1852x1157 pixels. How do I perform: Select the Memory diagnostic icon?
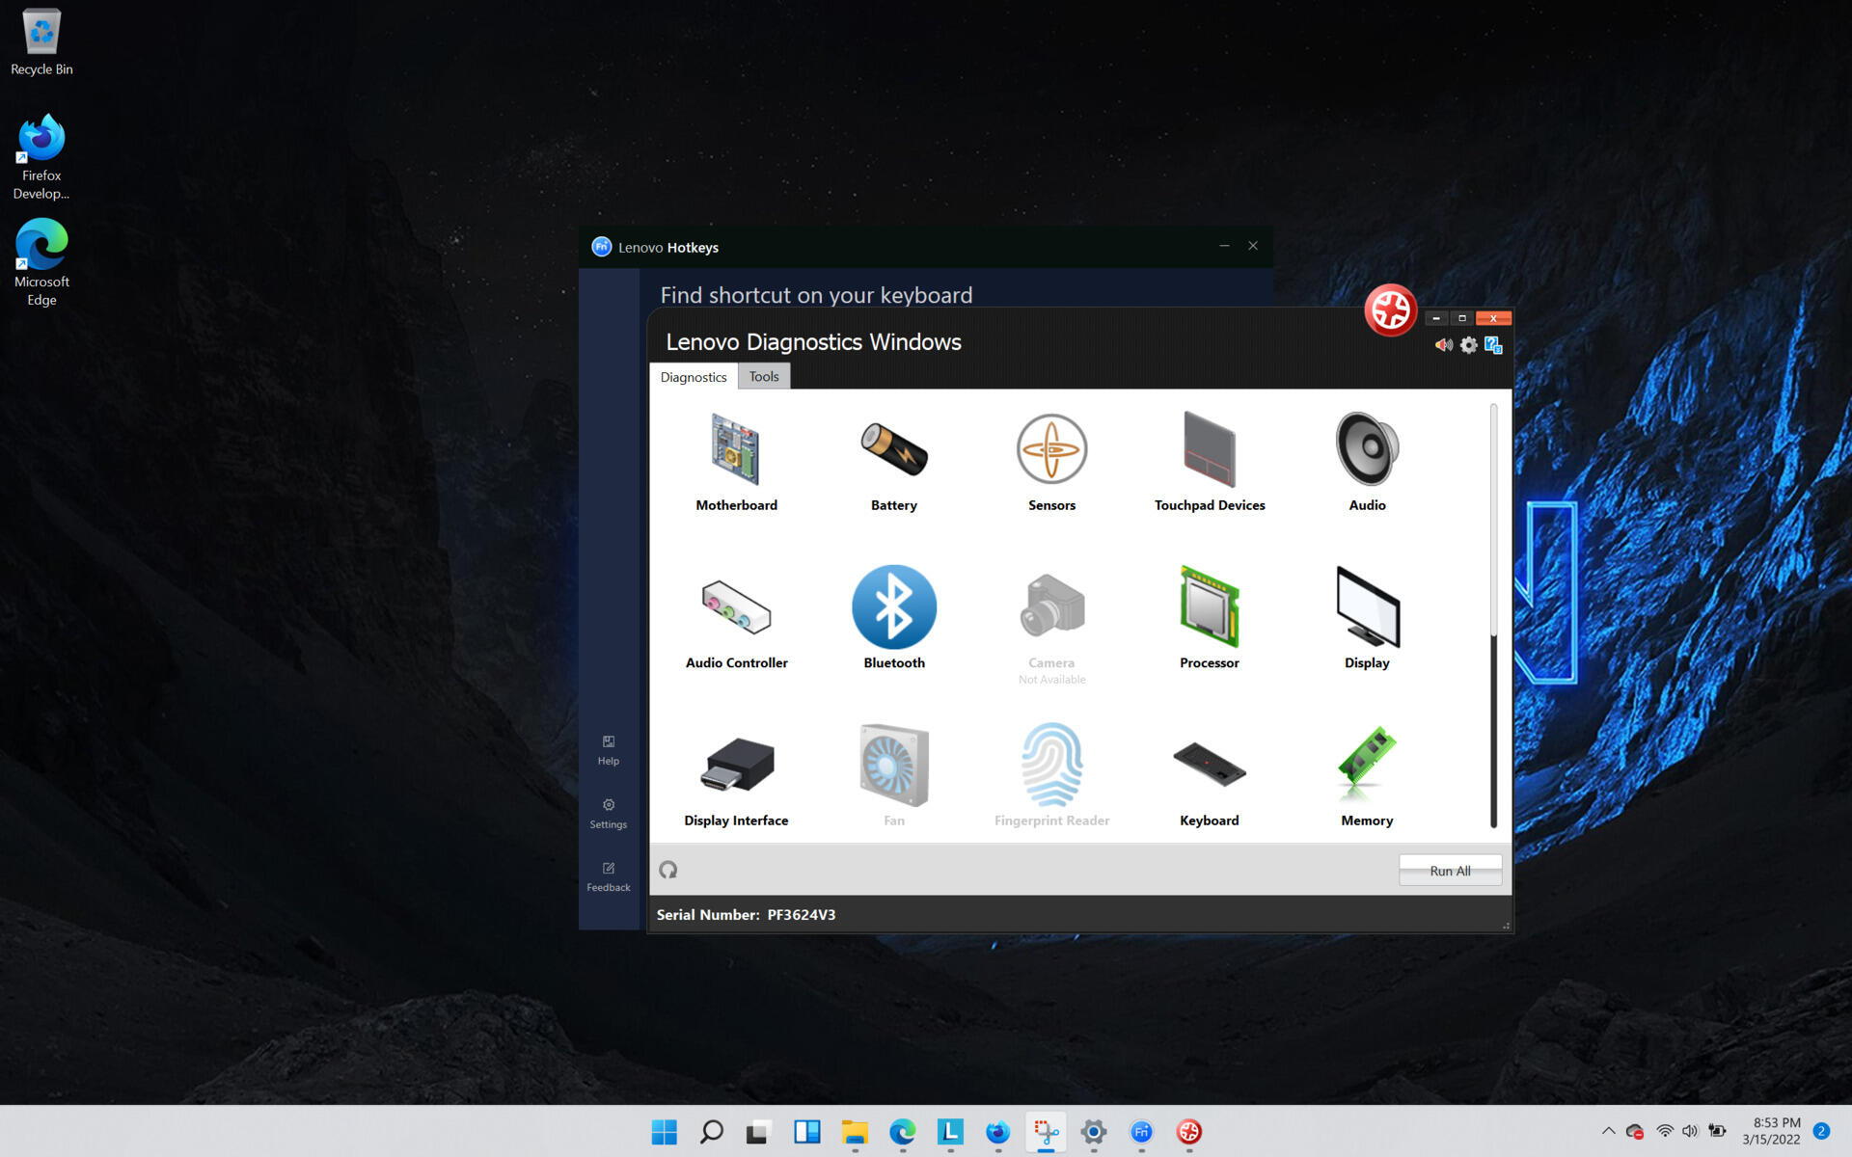coord(1367,765)
